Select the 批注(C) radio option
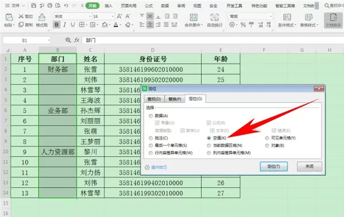344x217 pixels. point(150,138)
